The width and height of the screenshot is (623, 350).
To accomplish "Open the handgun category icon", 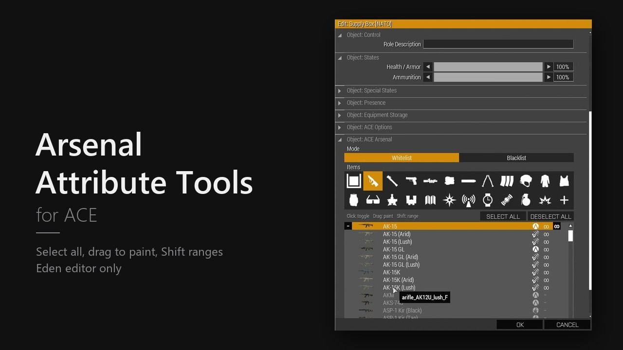I will tap(411, 181).
